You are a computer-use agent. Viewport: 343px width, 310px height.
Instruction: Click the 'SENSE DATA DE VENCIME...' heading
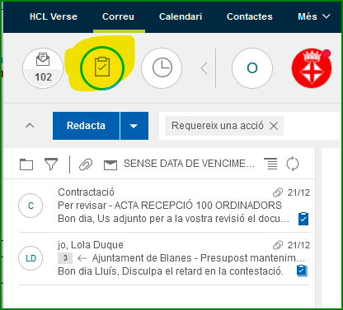[189, 164]
